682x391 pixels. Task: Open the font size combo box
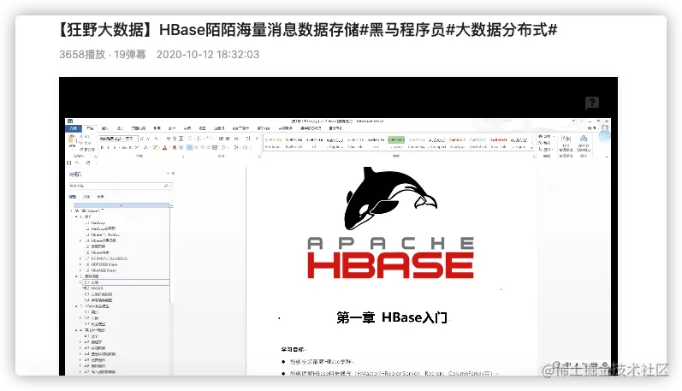pyautogui.click(x=132, y=139)
